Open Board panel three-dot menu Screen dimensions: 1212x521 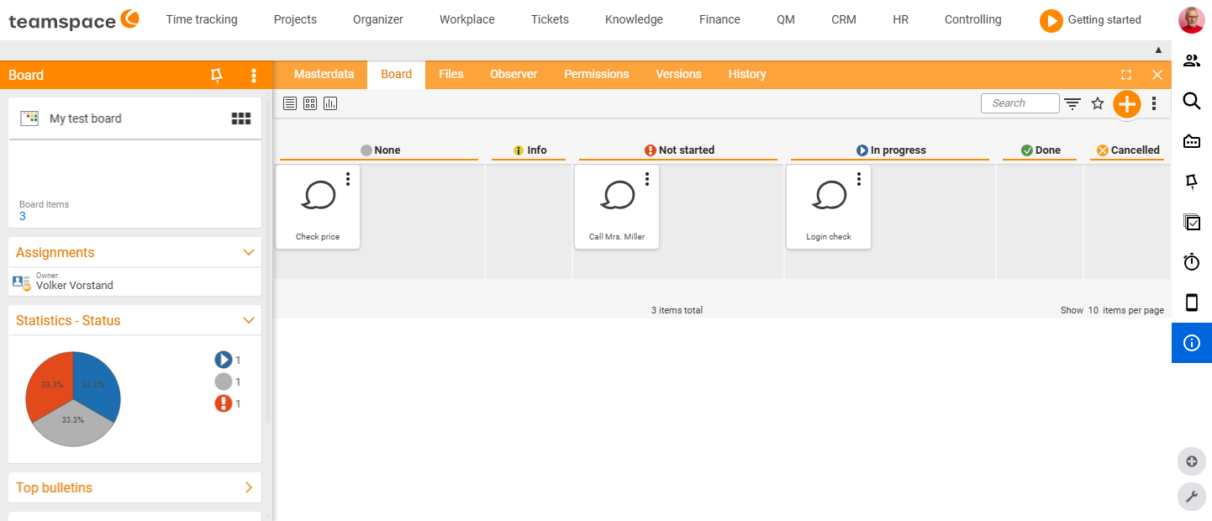point(254,76)
